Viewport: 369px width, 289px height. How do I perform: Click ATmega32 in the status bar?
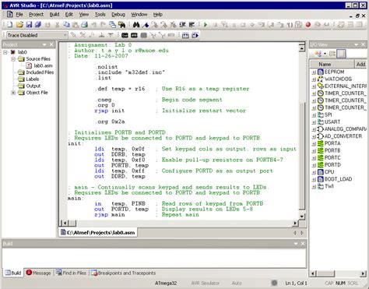coord(166,283)
